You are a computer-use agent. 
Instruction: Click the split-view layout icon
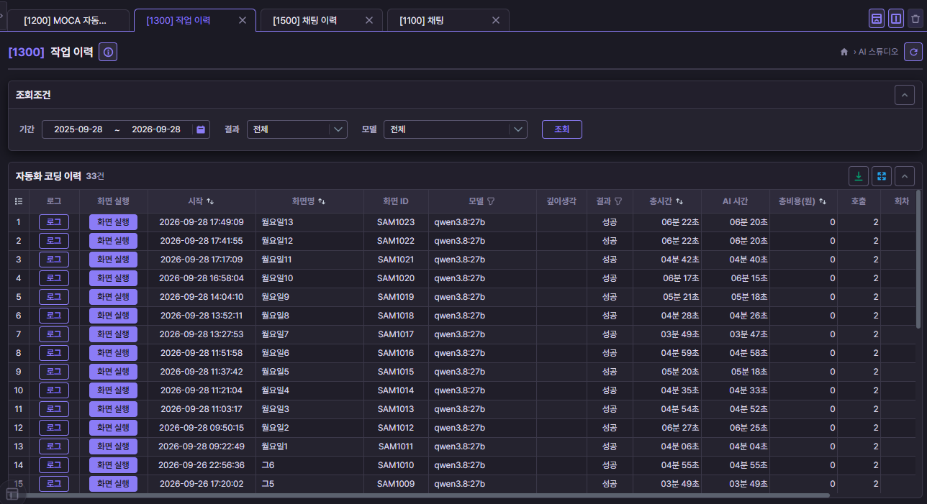[x=896, y=19]
